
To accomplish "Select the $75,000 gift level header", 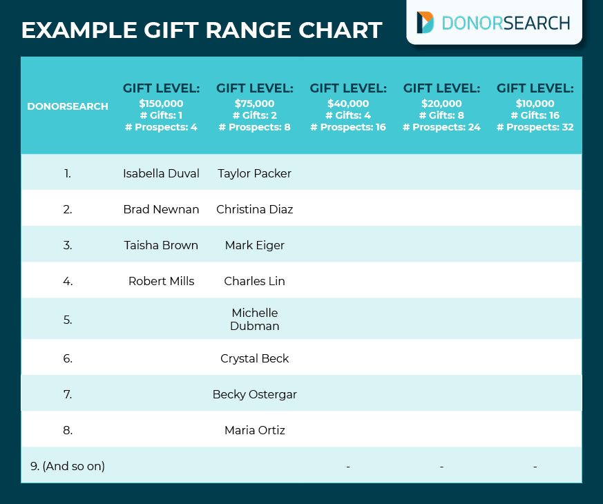I will (x=255, y=106).
